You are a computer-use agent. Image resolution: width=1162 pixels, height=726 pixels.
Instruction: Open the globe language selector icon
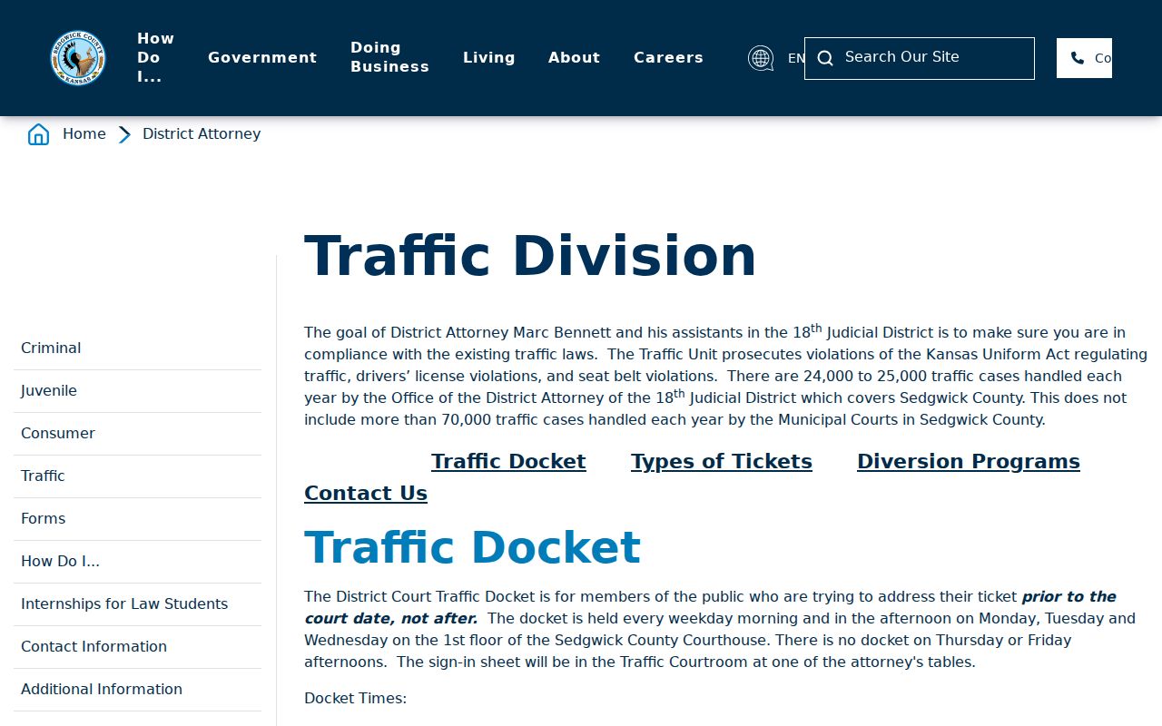click(761, 58)
